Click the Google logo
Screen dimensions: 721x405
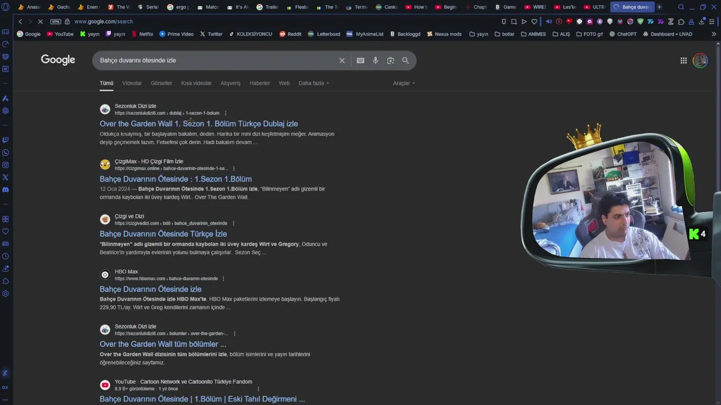[x=58, y=60]
